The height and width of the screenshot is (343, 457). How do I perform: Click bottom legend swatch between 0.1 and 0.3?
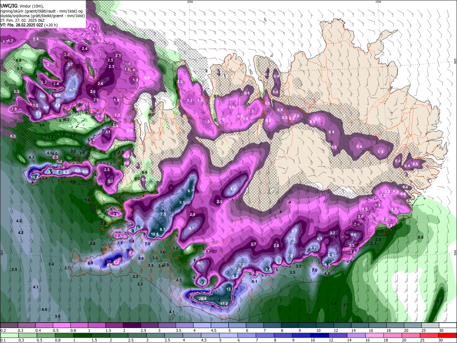click(9, 335)
